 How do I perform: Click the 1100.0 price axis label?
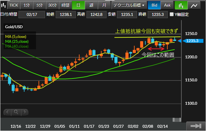191,103
